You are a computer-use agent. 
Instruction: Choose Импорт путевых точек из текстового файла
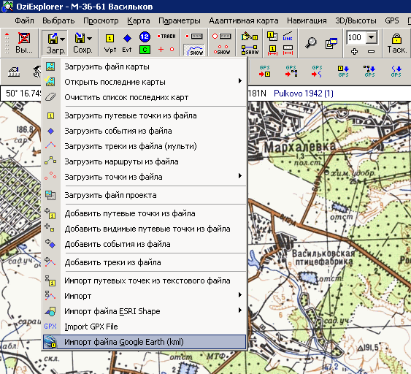(145, 280)
